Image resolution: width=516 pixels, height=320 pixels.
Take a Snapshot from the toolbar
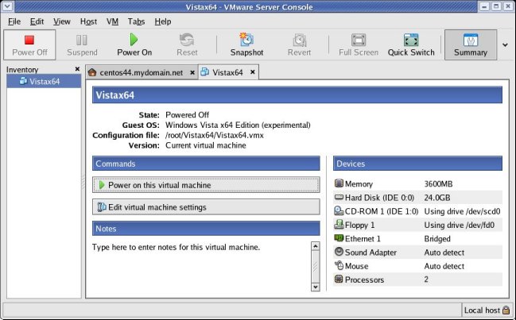pos(246,44)
